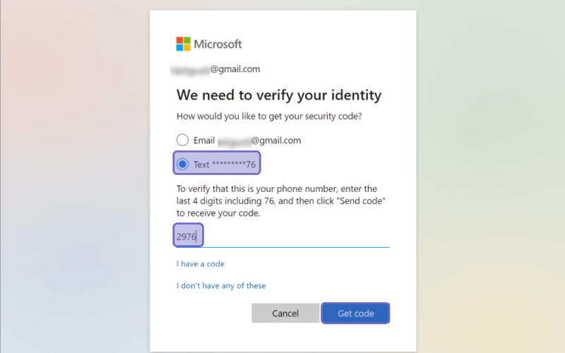Click the account email shown under the logo

click(x=215, y=69)
